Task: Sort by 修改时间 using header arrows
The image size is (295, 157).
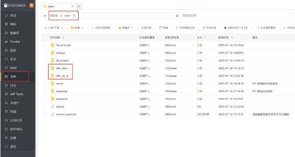Action: pyautogui.click(x=232, y=38)
